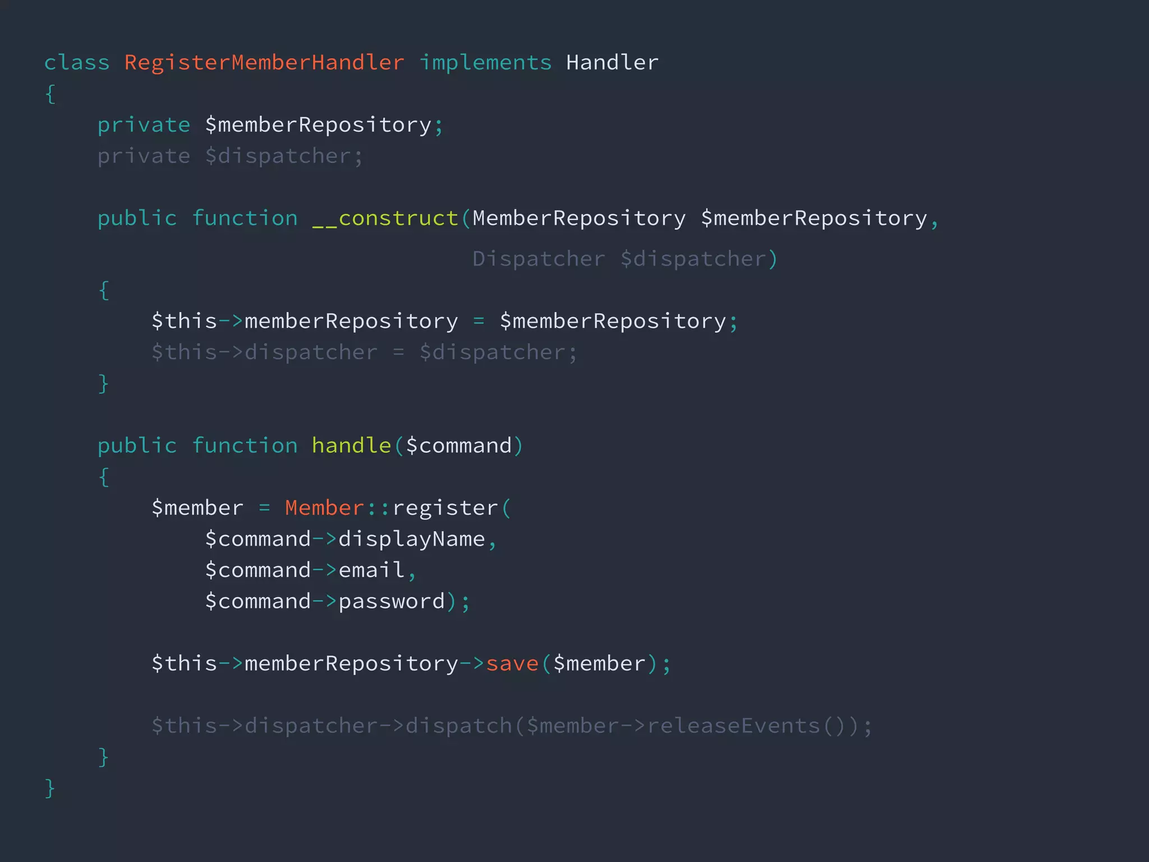Click the register static method call
Image resolution: width=1149 pixels, height=862 pixels.
(x=445, y=508)
